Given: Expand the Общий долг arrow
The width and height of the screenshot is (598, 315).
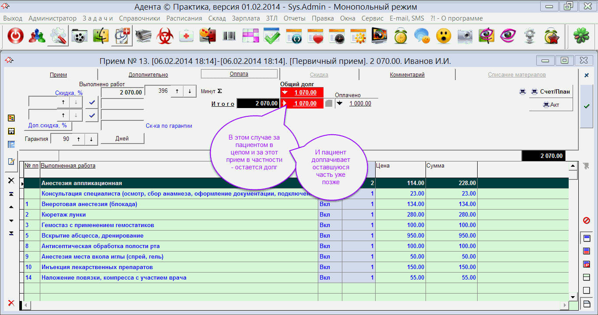Looking at the screenshot, I should tap(285, 92).
